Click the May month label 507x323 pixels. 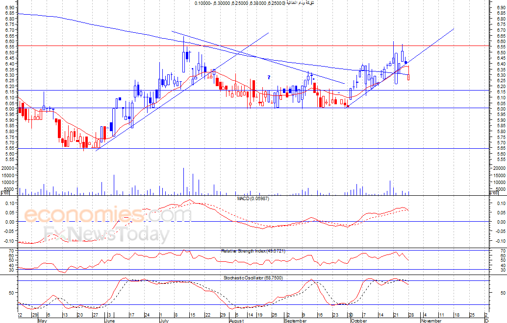click(x=42, y=321)
